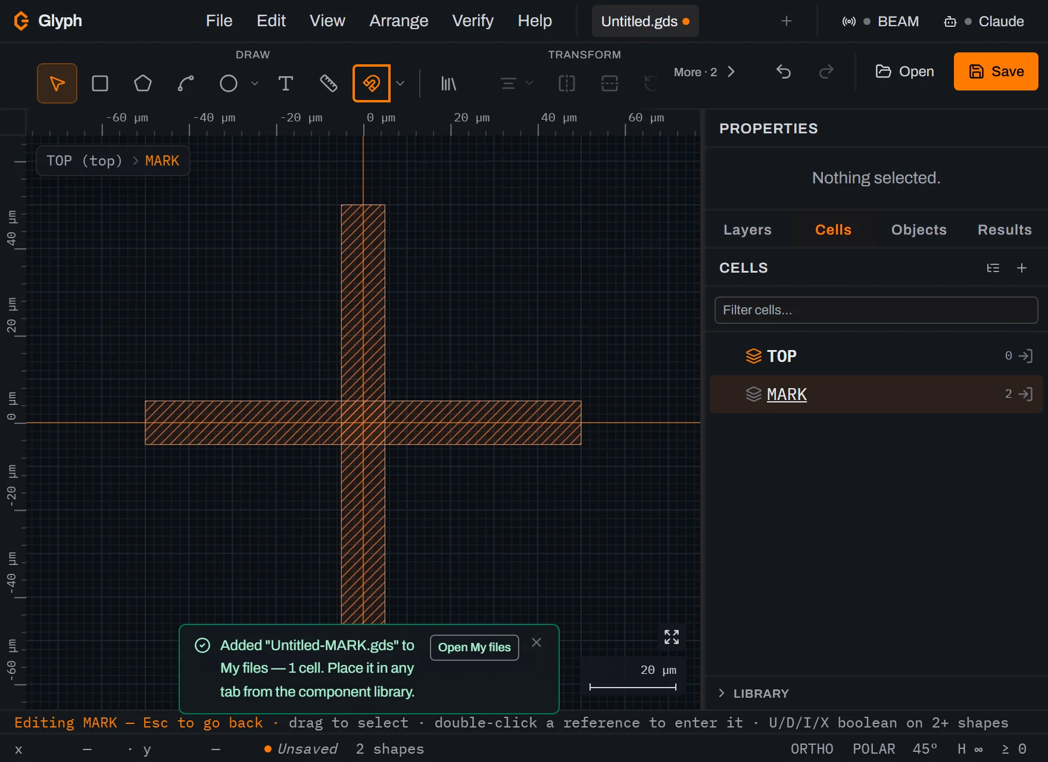Click the Save button
Viewport: 1048px width, 762px height.
(996, 71)
